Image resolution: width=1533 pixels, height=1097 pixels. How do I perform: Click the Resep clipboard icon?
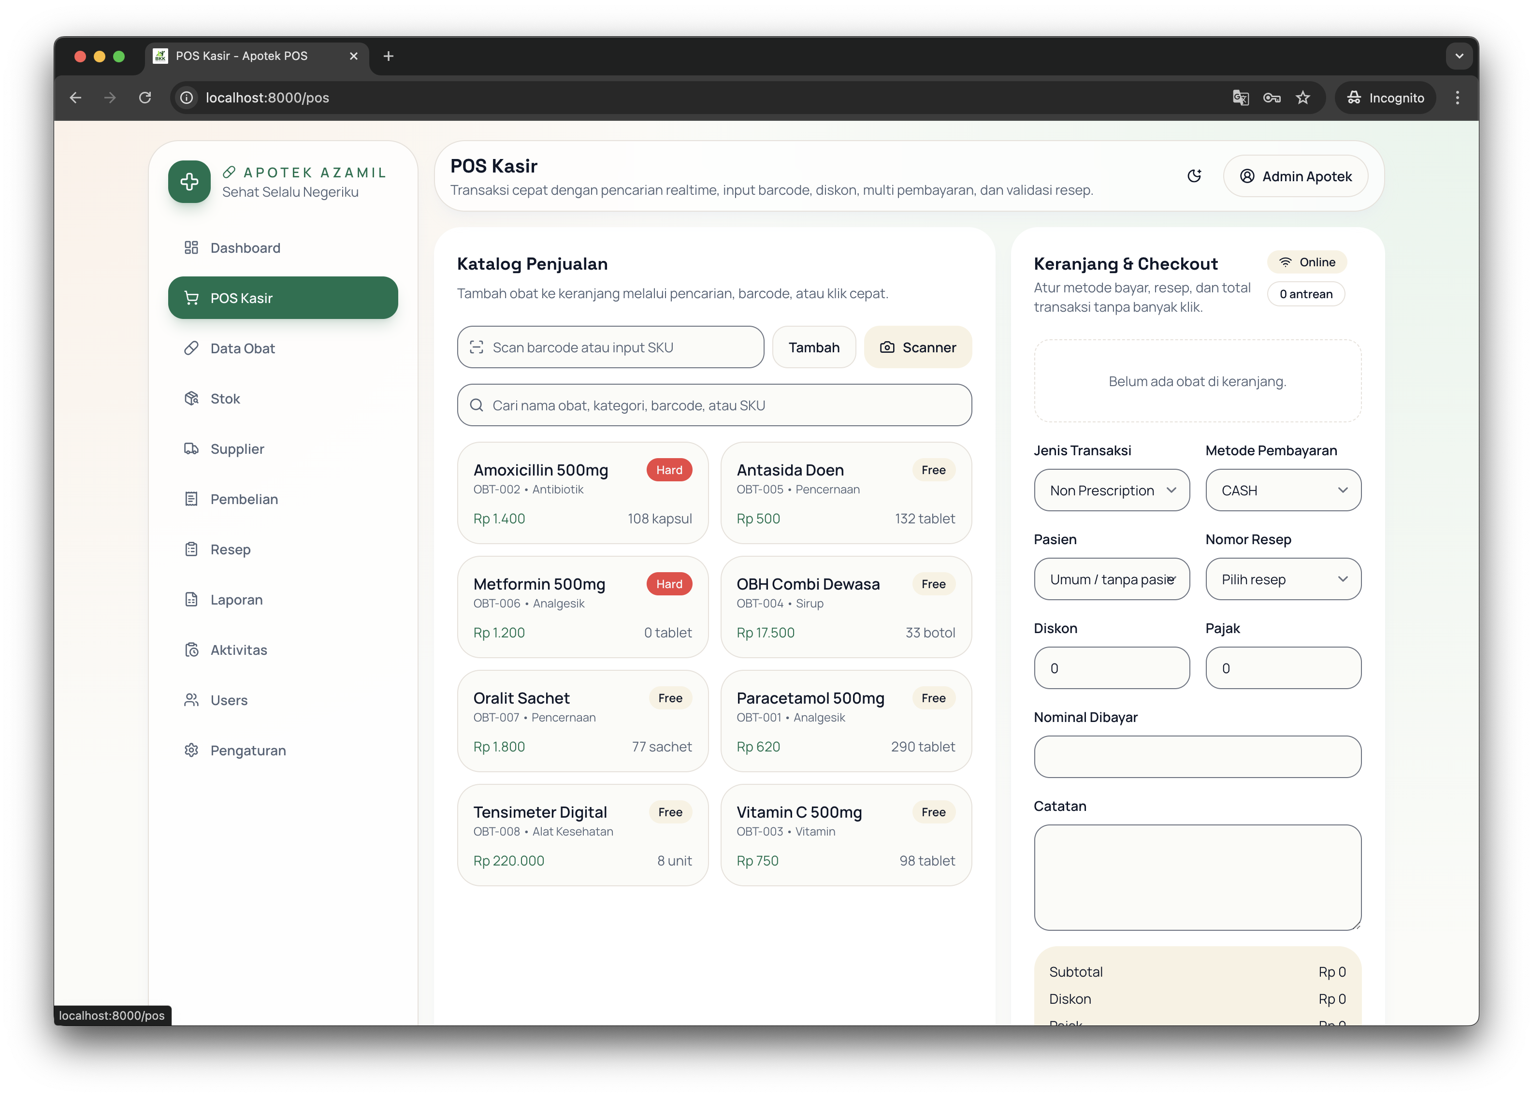[191, 549]
